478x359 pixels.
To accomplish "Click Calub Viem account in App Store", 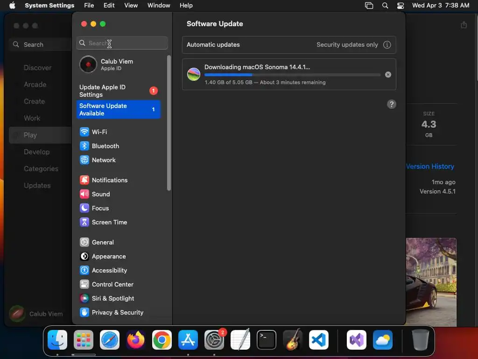I will point(36,314).
